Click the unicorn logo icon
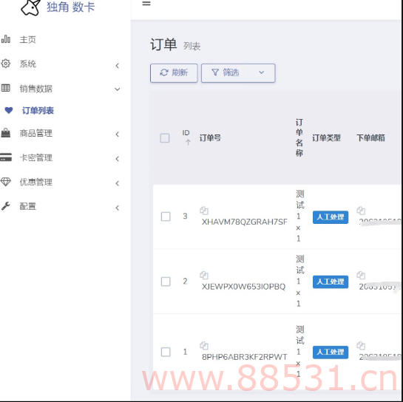Screen dimensions: 403x402 [30, 7]
